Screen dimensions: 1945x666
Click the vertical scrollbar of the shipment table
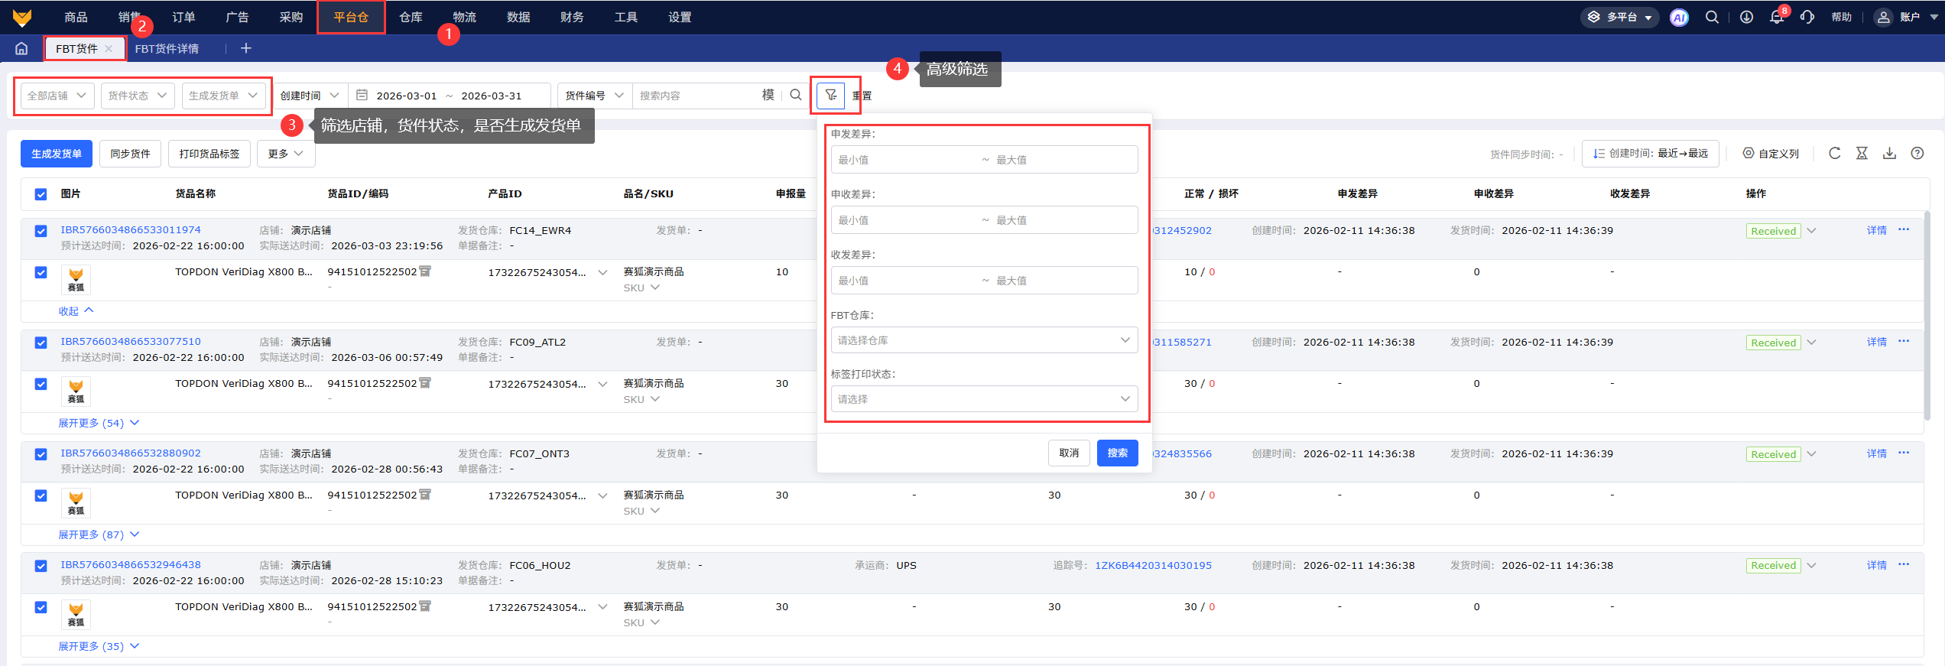(x=1927, y=316)
